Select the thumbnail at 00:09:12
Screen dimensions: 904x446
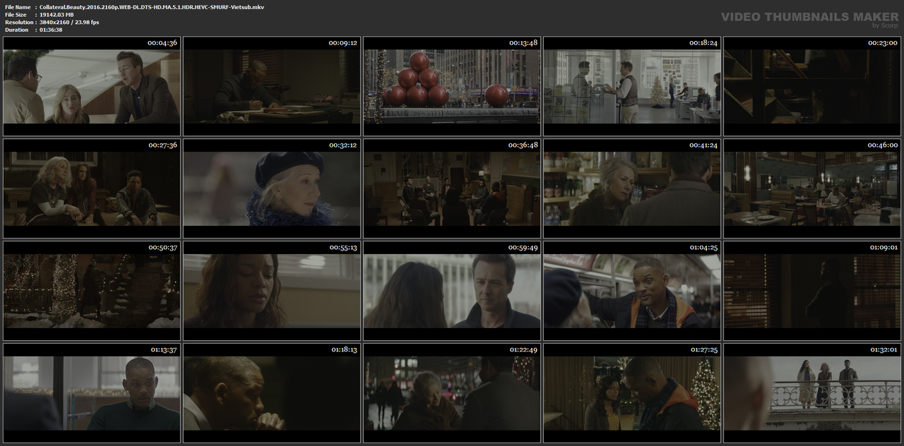[x=272, y=86]
